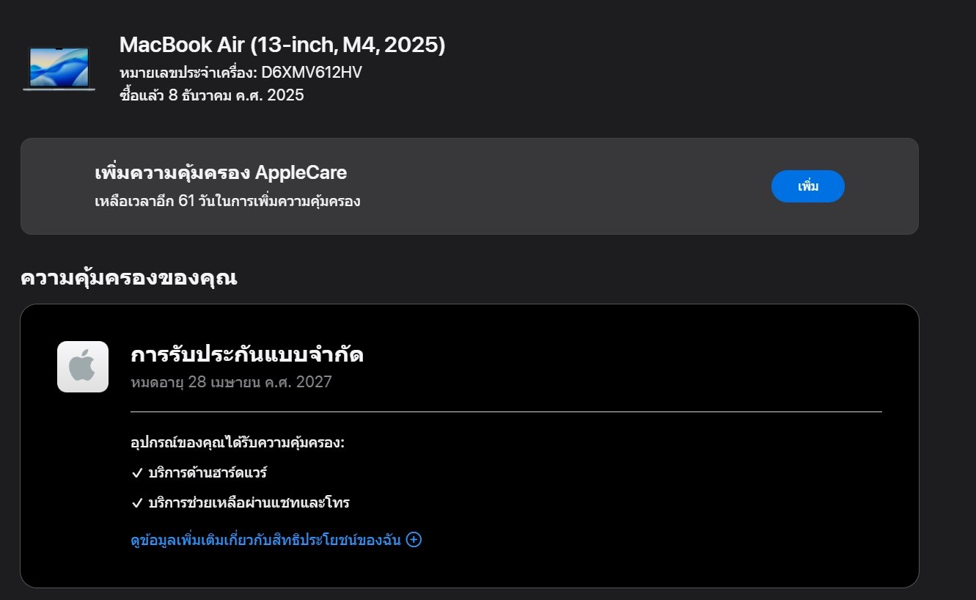Click the checkmark beside บริการด้านฮาร์ดแวร์
The width and height of the screenshot is (976, 600).
[x=136, y=473]
